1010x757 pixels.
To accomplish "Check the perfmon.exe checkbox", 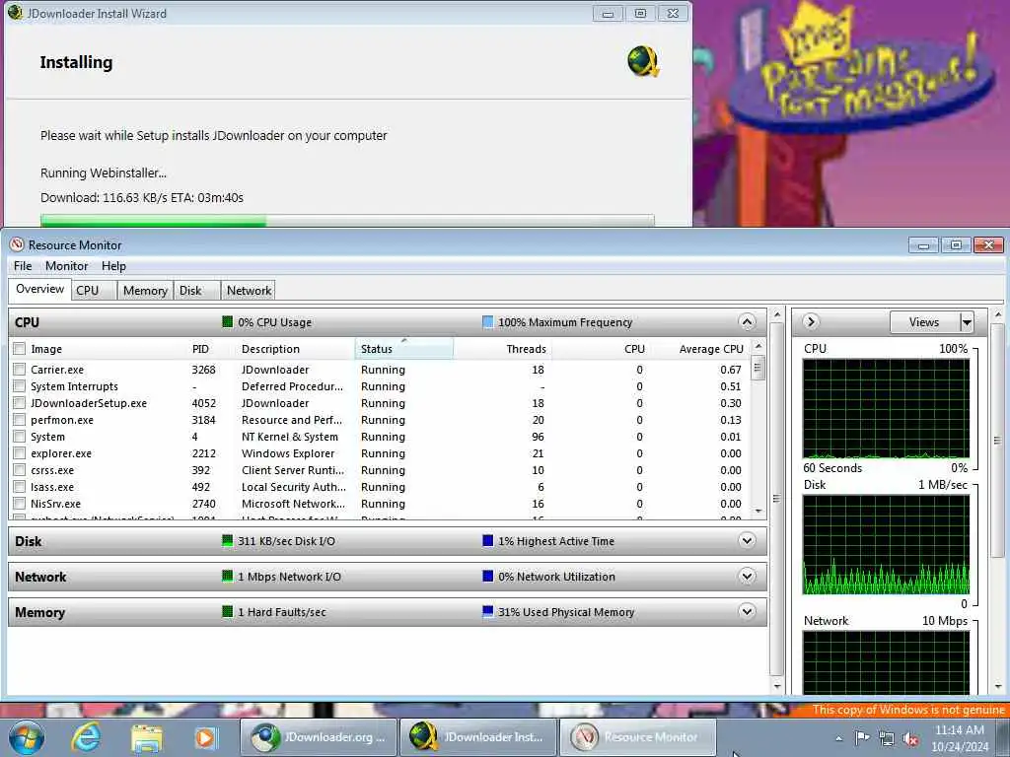I will click(20, 419).
